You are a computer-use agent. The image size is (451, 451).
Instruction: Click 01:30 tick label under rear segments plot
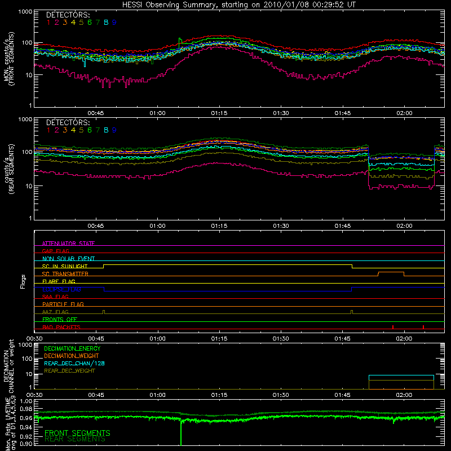tap(281, 226)
